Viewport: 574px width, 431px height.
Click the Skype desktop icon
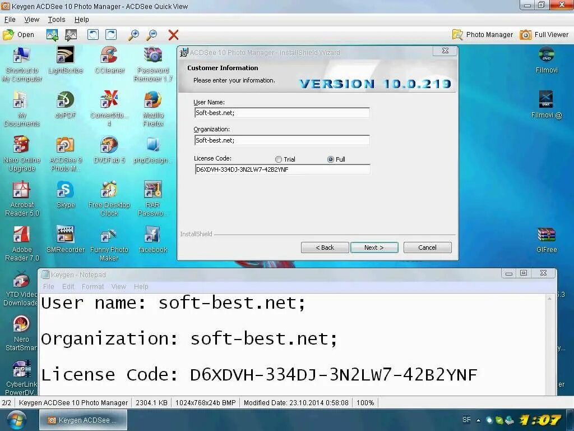coord(66,194)
